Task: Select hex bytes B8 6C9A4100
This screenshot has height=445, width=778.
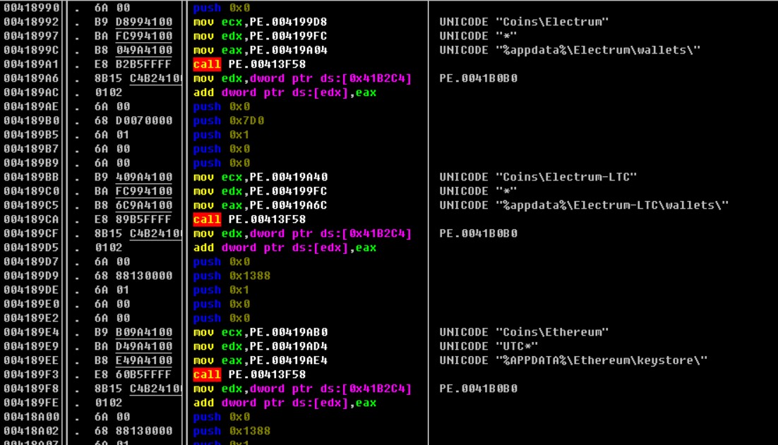Action: pyautogui.click(x=133, y=205)
